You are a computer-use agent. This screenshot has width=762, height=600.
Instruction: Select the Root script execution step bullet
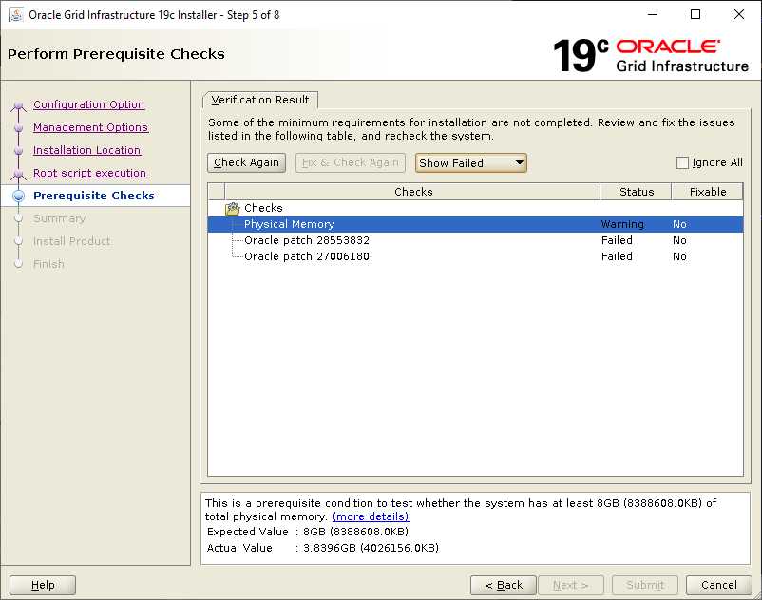[x=18, y=174]
